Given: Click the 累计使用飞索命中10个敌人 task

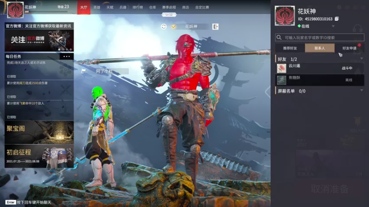Looking at the screenshot, I should [39, 110].
